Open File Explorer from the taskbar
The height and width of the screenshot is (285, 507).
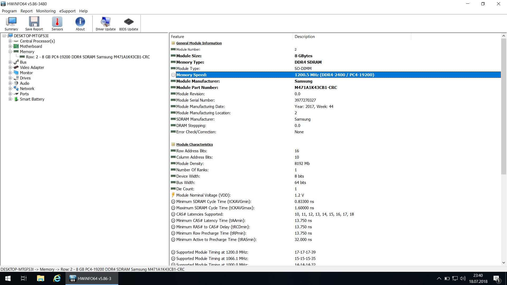click(x=40, y=278)
